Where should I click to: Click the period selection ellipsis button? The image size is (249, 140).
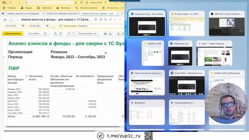53,26
